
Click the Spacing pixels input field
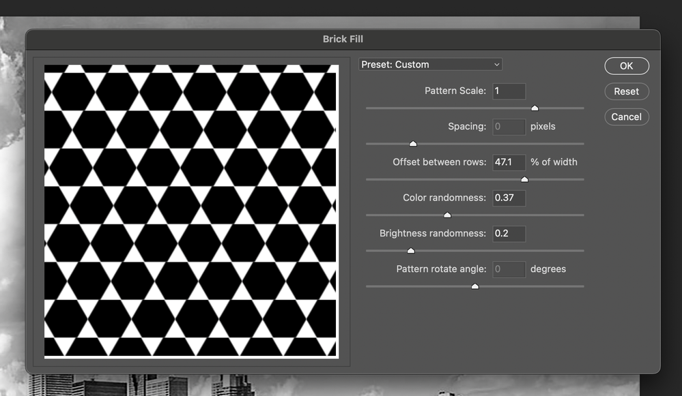[509, 126]
